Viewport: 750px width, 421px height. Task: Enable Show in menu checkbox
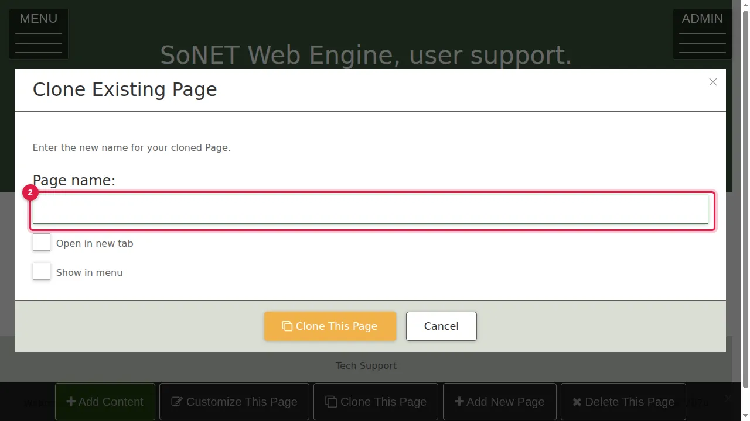pyautogui.click(x=42, y=271)
